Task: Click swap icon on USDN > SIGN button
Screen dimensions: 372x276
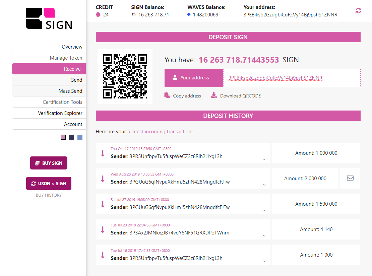Action: 34,184
